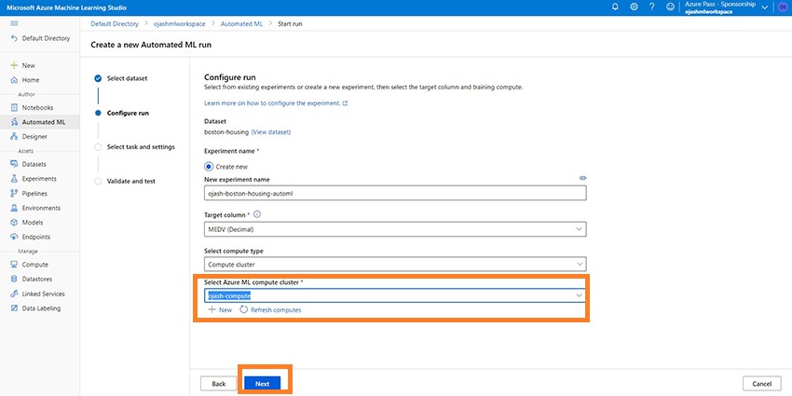The height and width of the screenshot is (396, 792).
Task: Open the View dataset link
Action: click(x=271, y=132)
